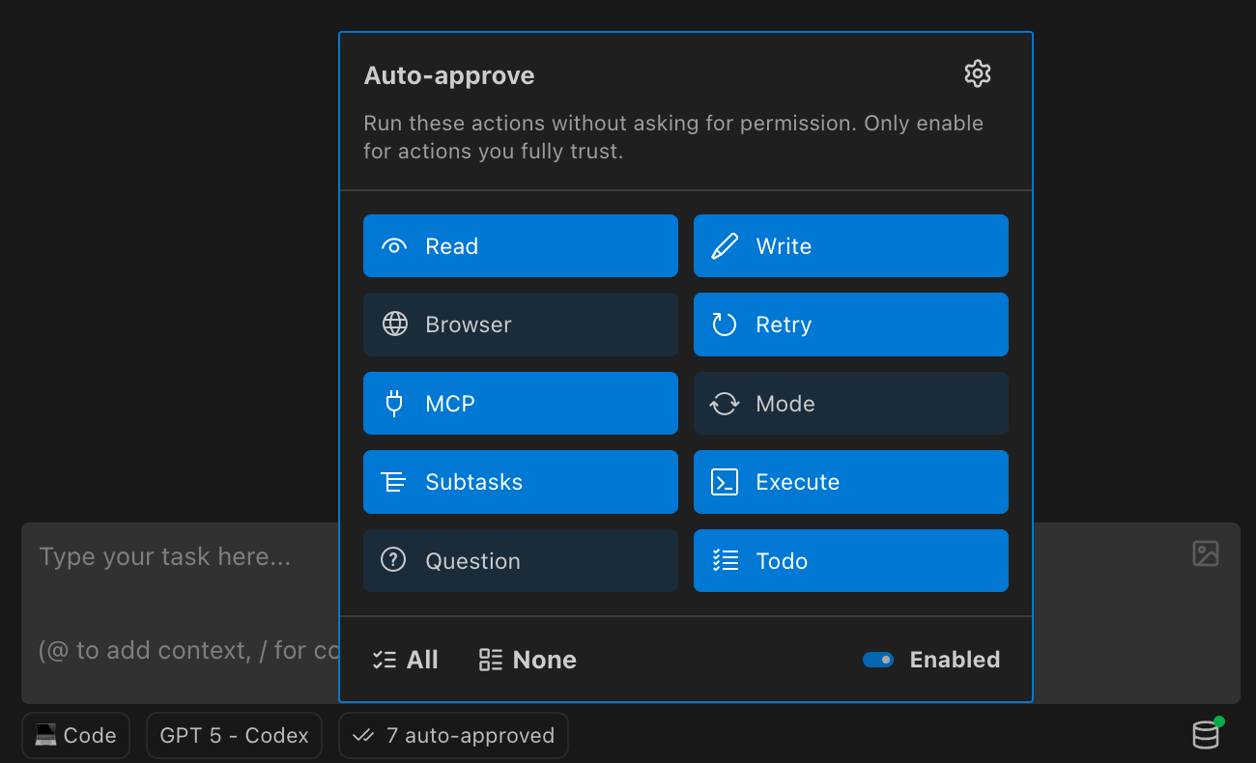Select the terminal icon for Execute

point(724,482)
